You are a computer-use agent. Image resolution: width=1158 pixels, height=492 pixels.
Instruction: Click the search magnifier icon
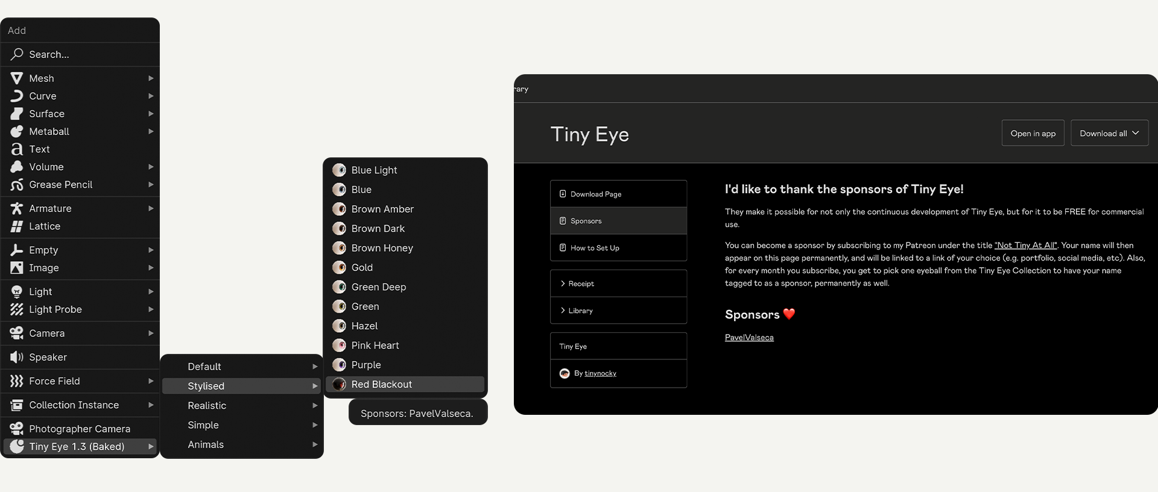tap(17, 54)
